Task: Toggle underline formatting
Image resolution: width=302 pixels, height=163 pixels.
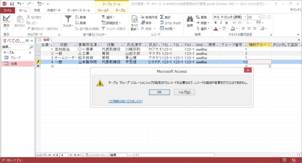Action: click(x=226, y=23)
